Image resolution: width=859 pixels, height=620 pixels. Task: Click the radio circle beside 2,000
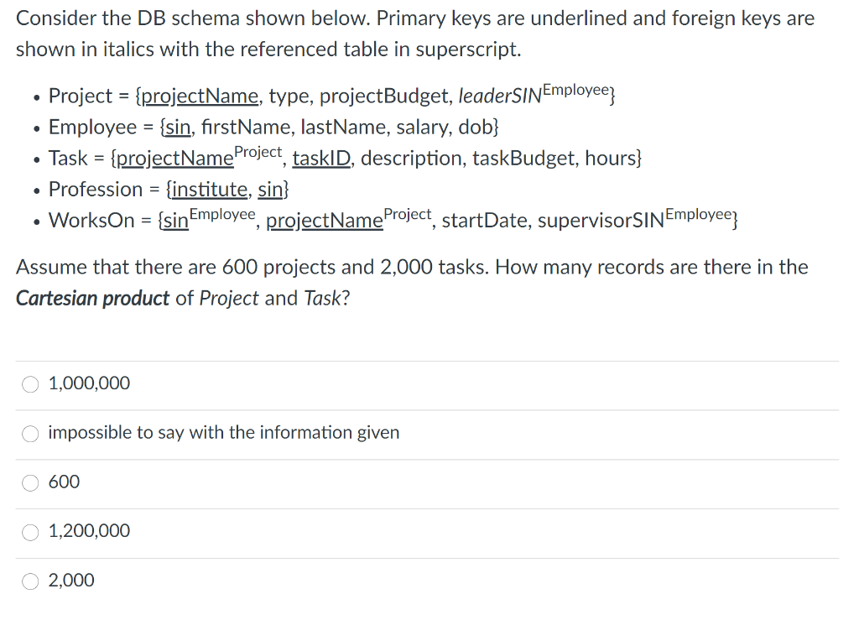(x=30, y=580)
